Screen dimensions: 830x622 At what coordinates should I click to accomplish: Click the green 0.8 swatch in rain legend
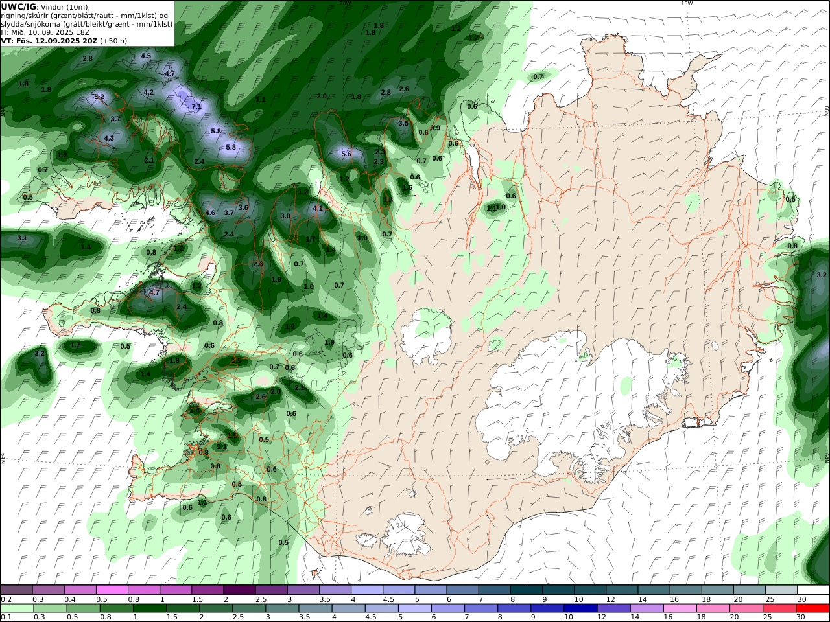tap(117, 608)
